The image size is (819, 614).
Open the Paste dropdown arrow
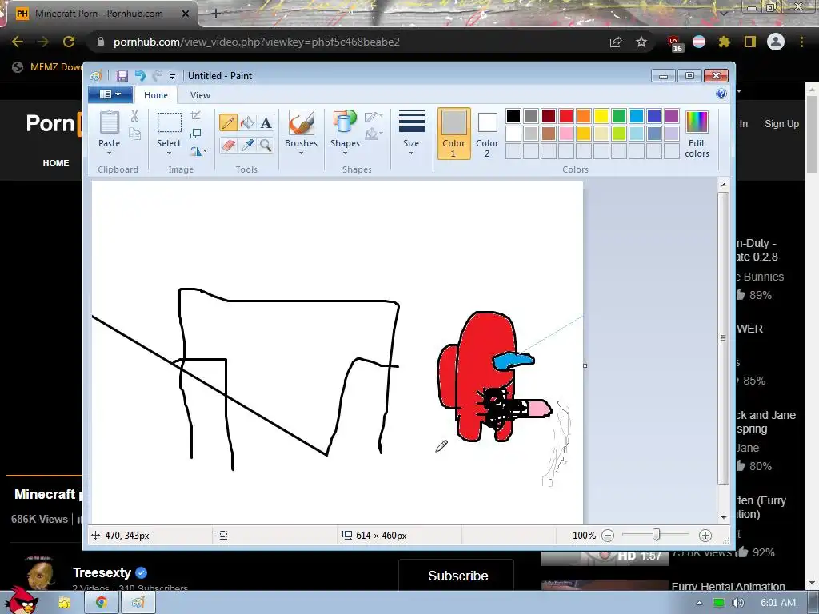click(x=109, y=153)
